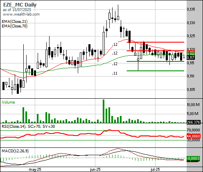
Task: Click the ',11' level annotation
Action: pos(115,73)
